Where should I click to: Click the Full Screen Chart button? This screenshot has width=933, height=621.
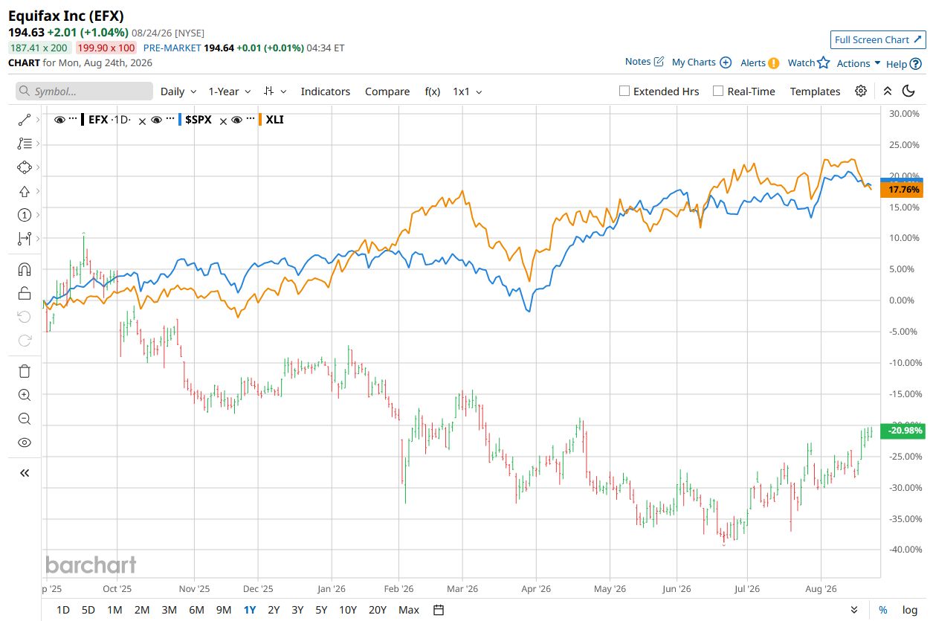pyautogui.click(x=877, y=39)
